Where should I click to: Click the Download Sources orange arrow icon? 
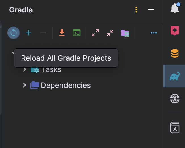click(62, 33)
